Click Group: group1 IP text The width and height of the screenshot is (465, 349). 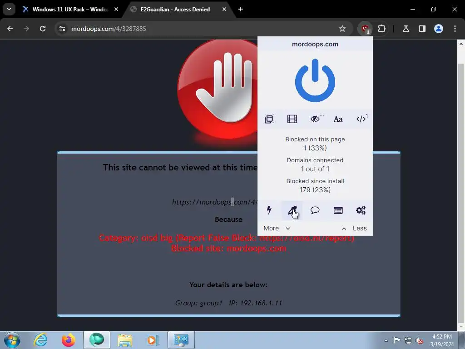click(x=229, y=303)
